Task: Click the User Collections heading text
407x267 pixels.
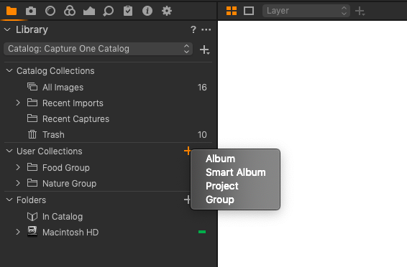Action: click(50, 151)
